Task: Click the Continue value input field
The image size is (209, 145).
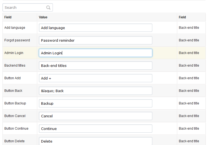Action: pyautogui.click(x=95, y=129)
